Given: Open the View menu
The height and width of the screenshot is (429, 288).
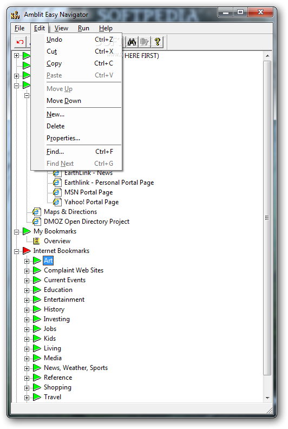Looking at the screenshot, I should click(x=61, y=28).
